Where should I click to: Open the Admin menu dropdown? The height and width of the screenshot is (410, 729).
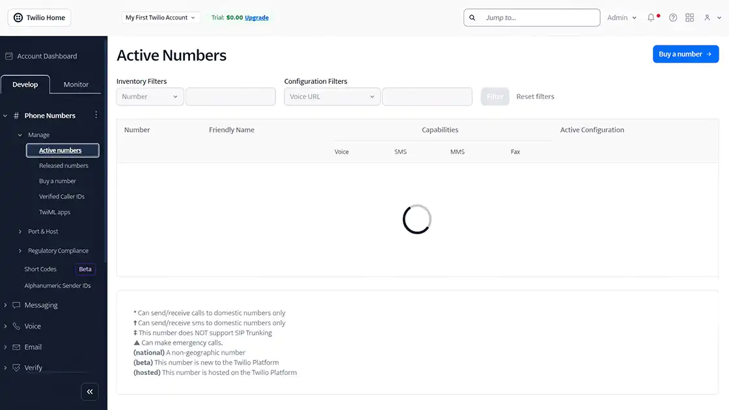click(622, 18)
